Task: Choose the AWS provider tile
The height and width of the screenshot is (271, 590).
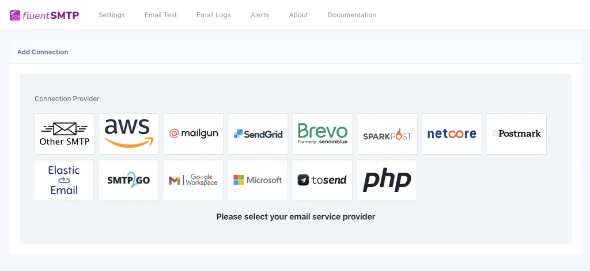Action: [x=129, y=134]
